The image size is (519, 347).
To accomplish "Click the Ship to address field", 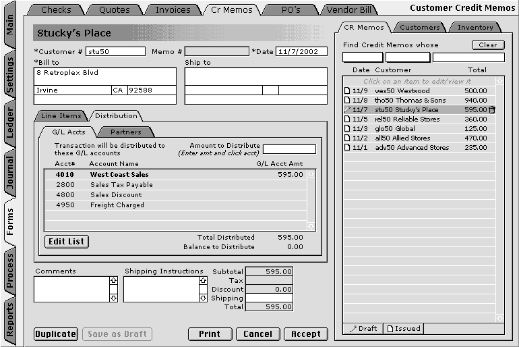I will point(256,76).
